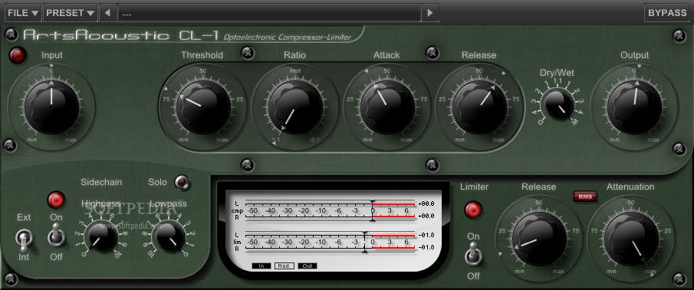
Task: Click the Limiter red LED indicator
Action: pyautogui.click(x=473, y=210)
